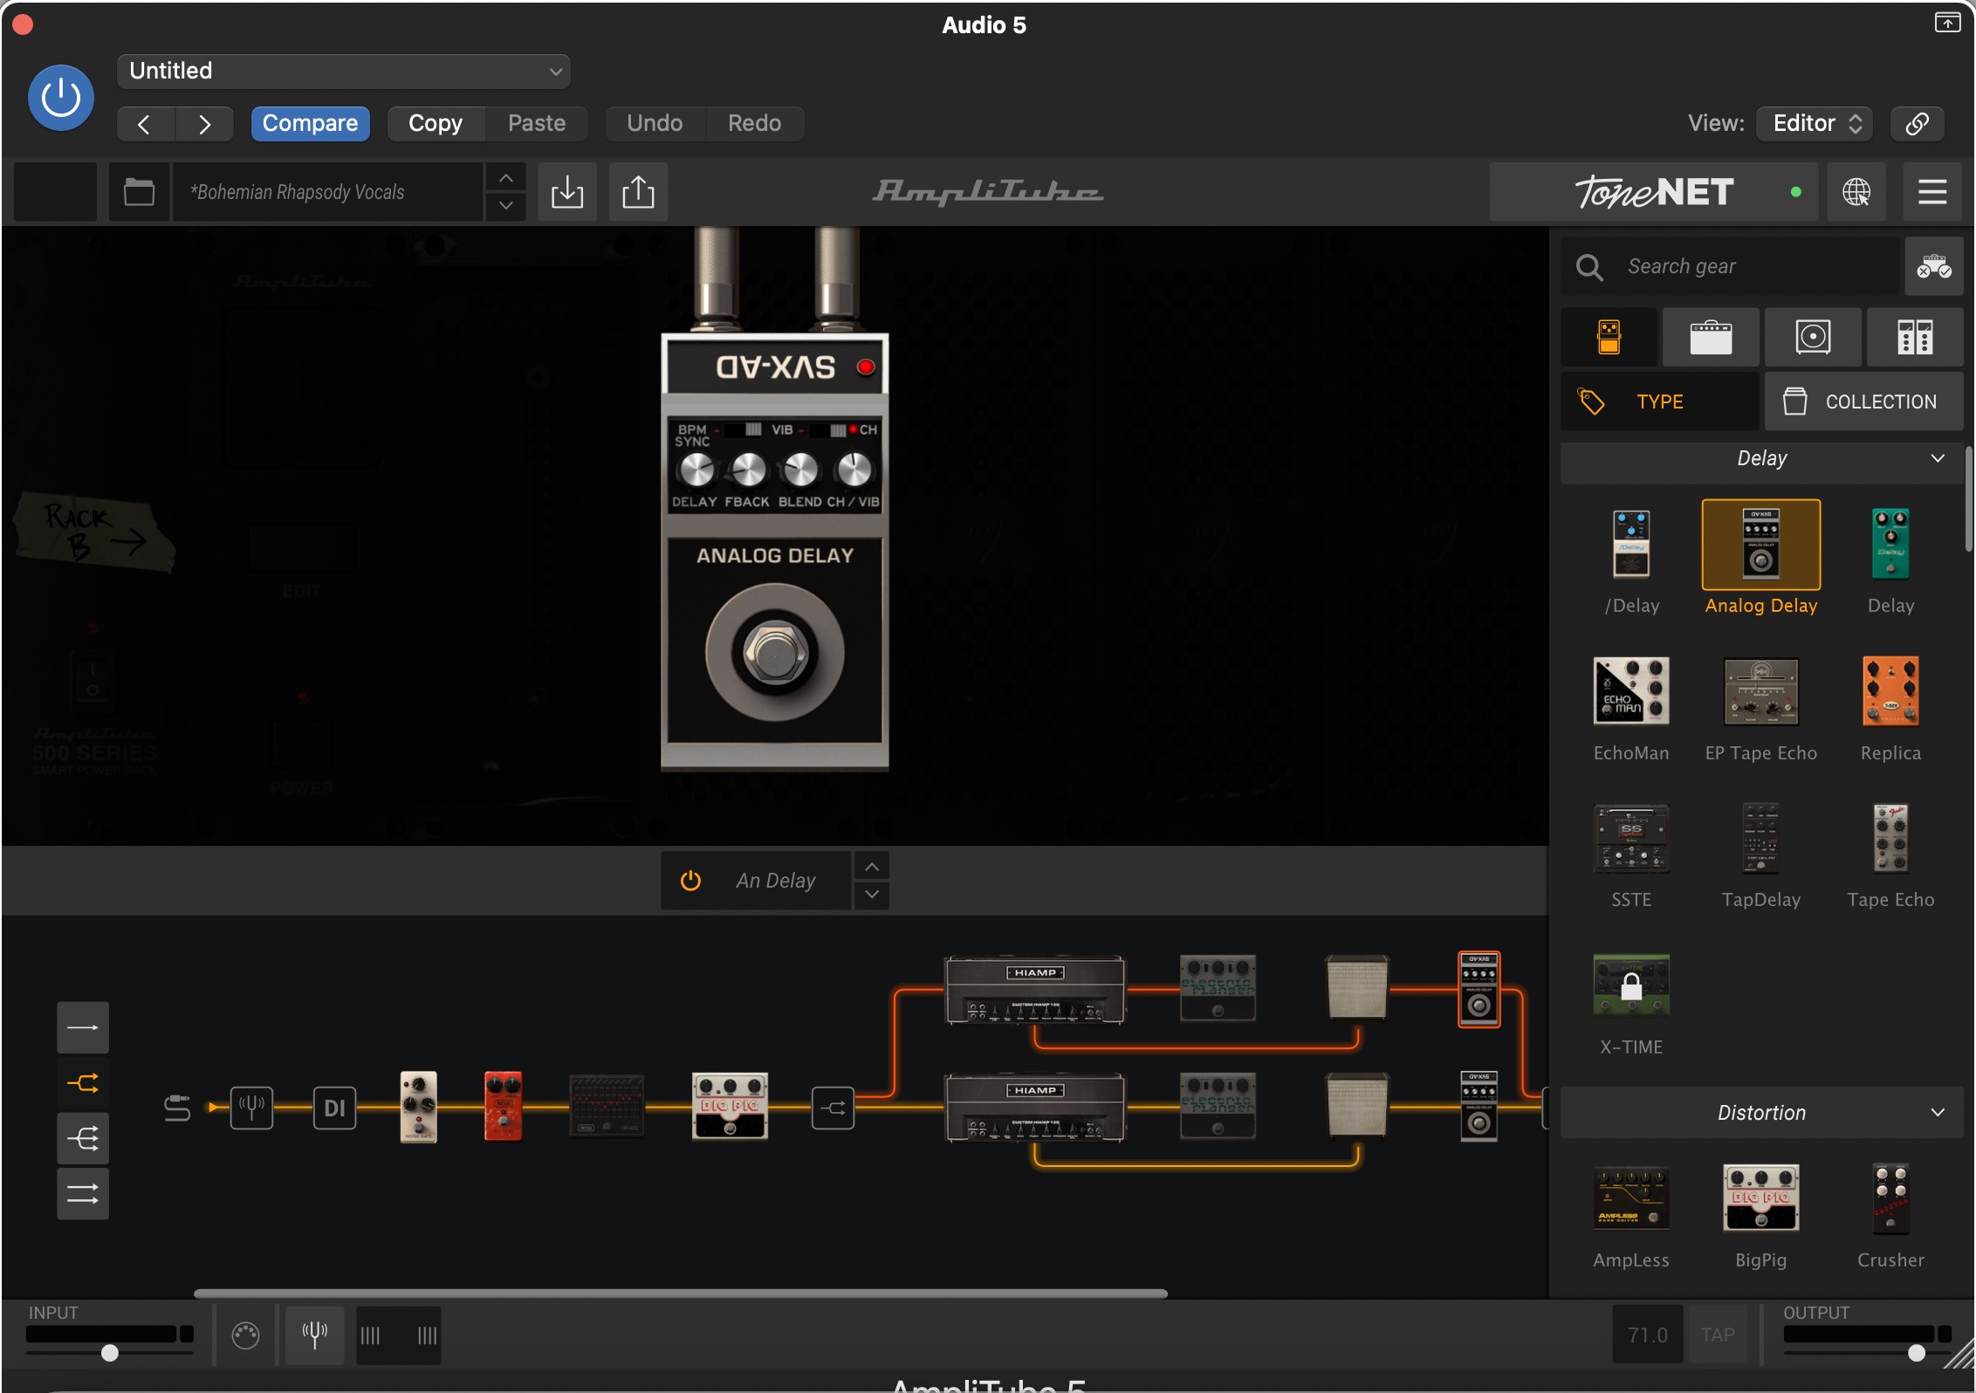Click the DELAY knob on Analog Delay
1976x1393 pixels.
tap(696, 470)
